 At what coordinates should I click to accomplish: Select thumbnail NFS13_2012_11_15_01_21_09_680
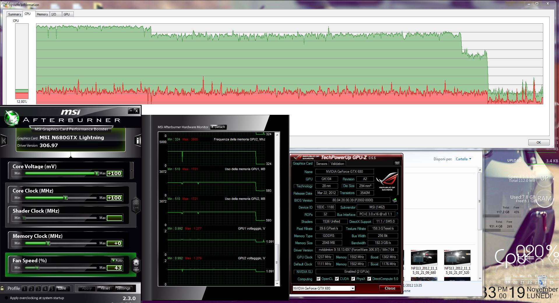tap(424, 262)
